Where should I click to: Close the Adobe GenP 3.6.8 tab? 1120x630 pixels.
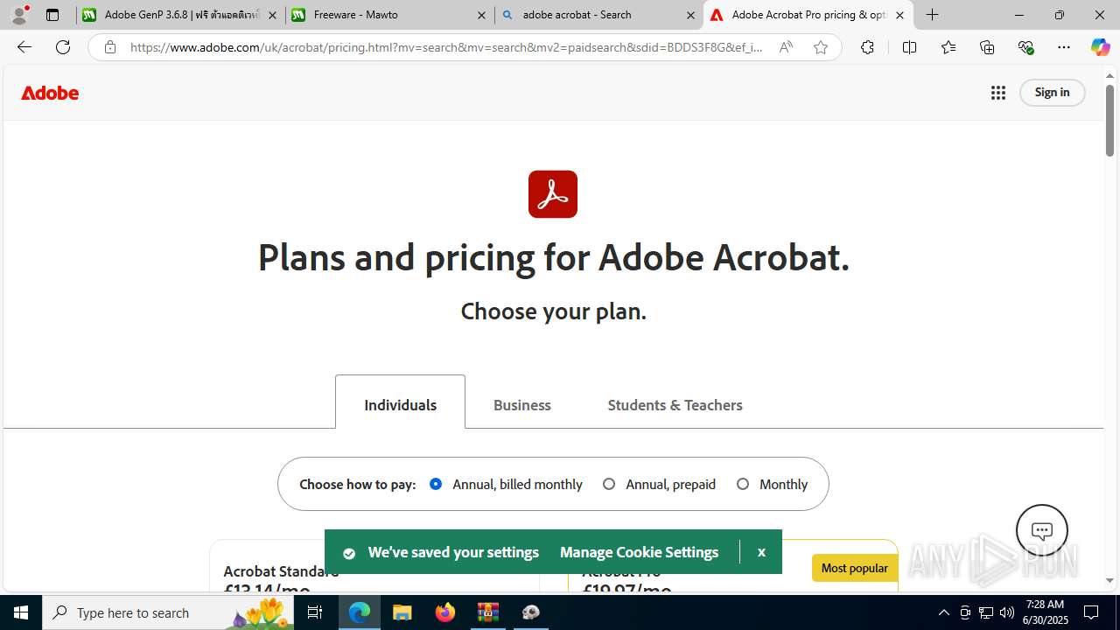coord(273,15)
